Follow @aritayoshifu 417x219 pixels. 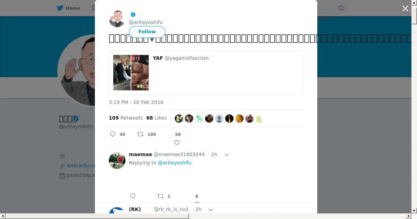[x=147, y=32]
